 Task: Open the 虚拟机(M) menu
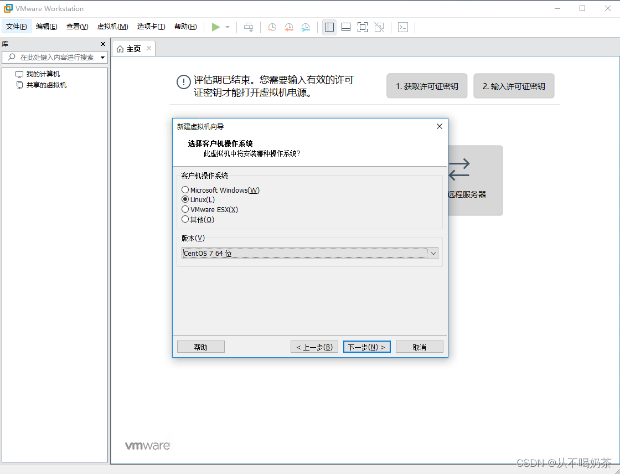(113, 27)
